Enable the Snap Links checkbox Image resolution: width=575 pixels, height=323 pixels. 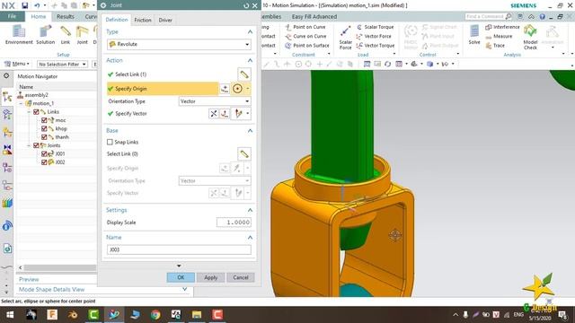(110, 142)
